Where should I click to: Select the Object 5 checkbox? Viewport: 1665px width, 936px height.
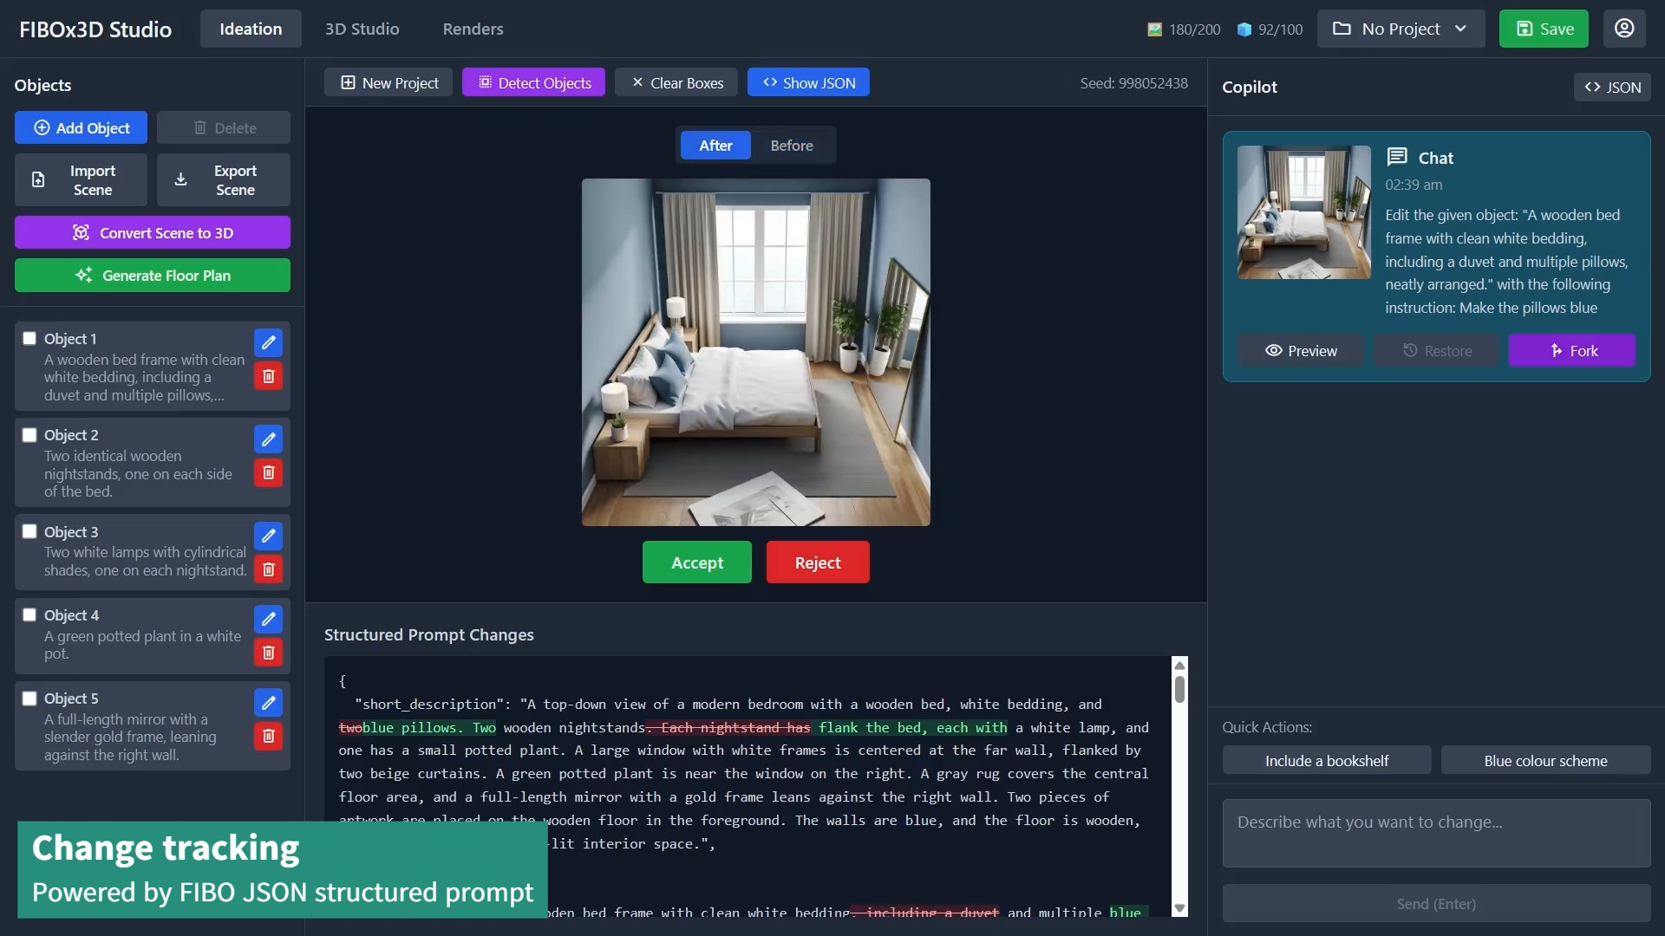pyautogui.click(x=29, y=698)
